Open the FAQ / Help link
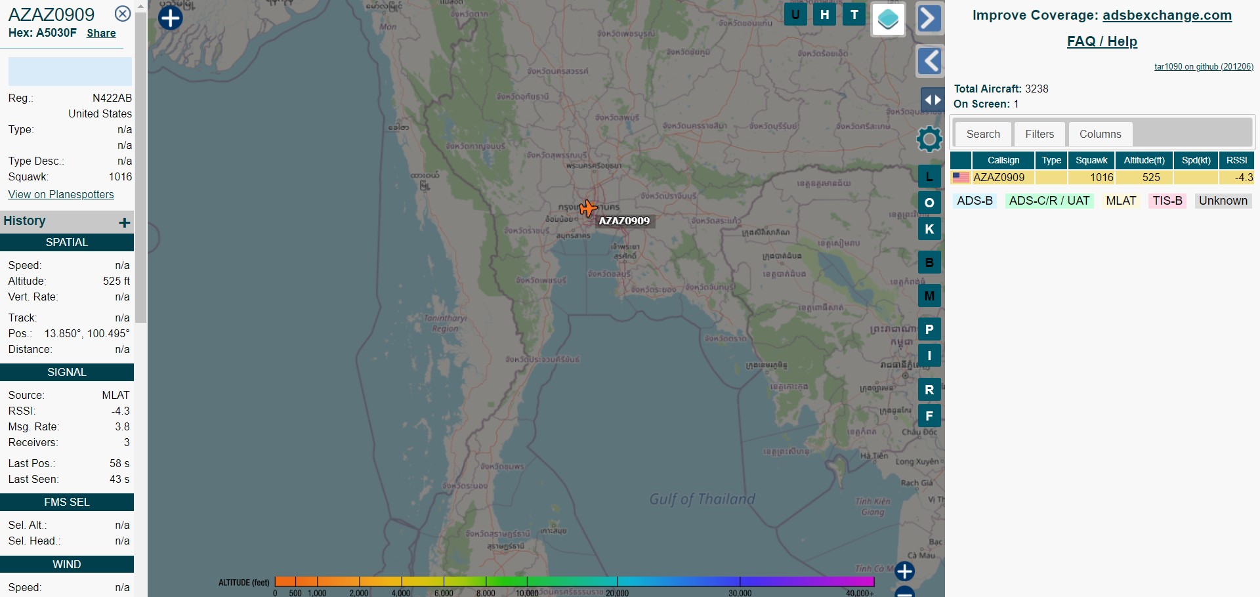Viewport: 1260px width, 597px height. click(1102, 41)
